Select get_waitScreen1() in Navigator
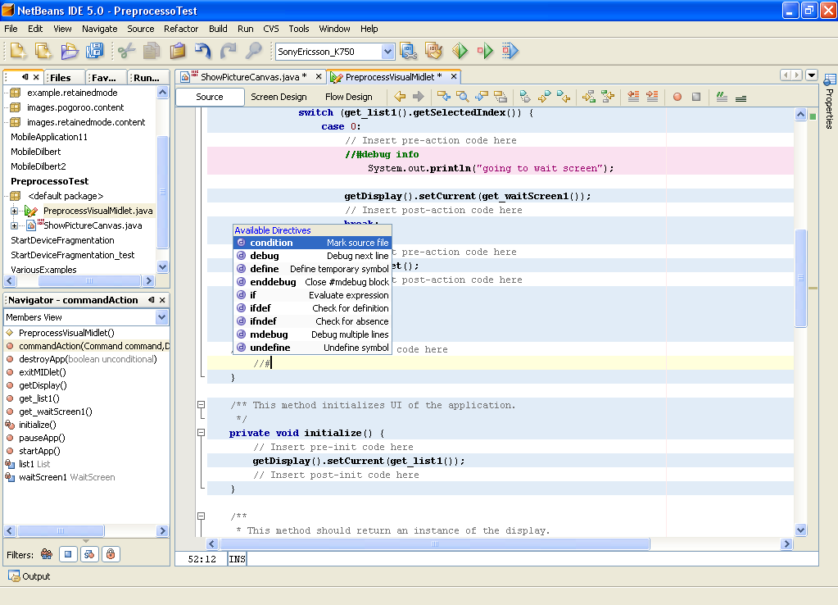Image resolution: width=838 pixels, height=605 pixels. (55, 412)
